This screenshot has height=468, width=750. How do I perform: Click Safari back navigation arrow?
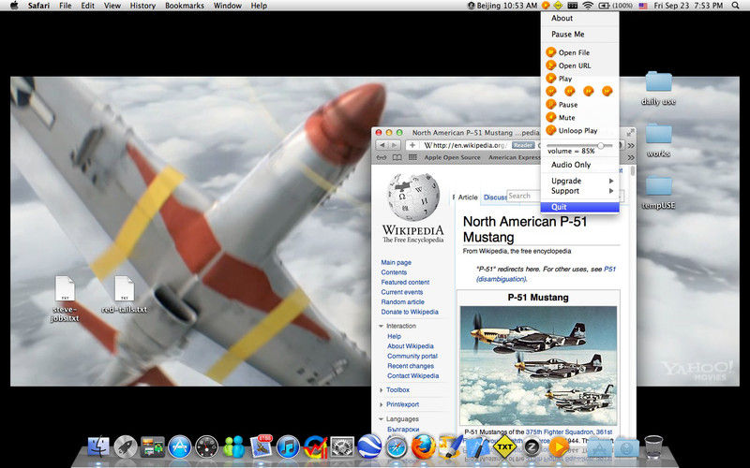(382, 145)
